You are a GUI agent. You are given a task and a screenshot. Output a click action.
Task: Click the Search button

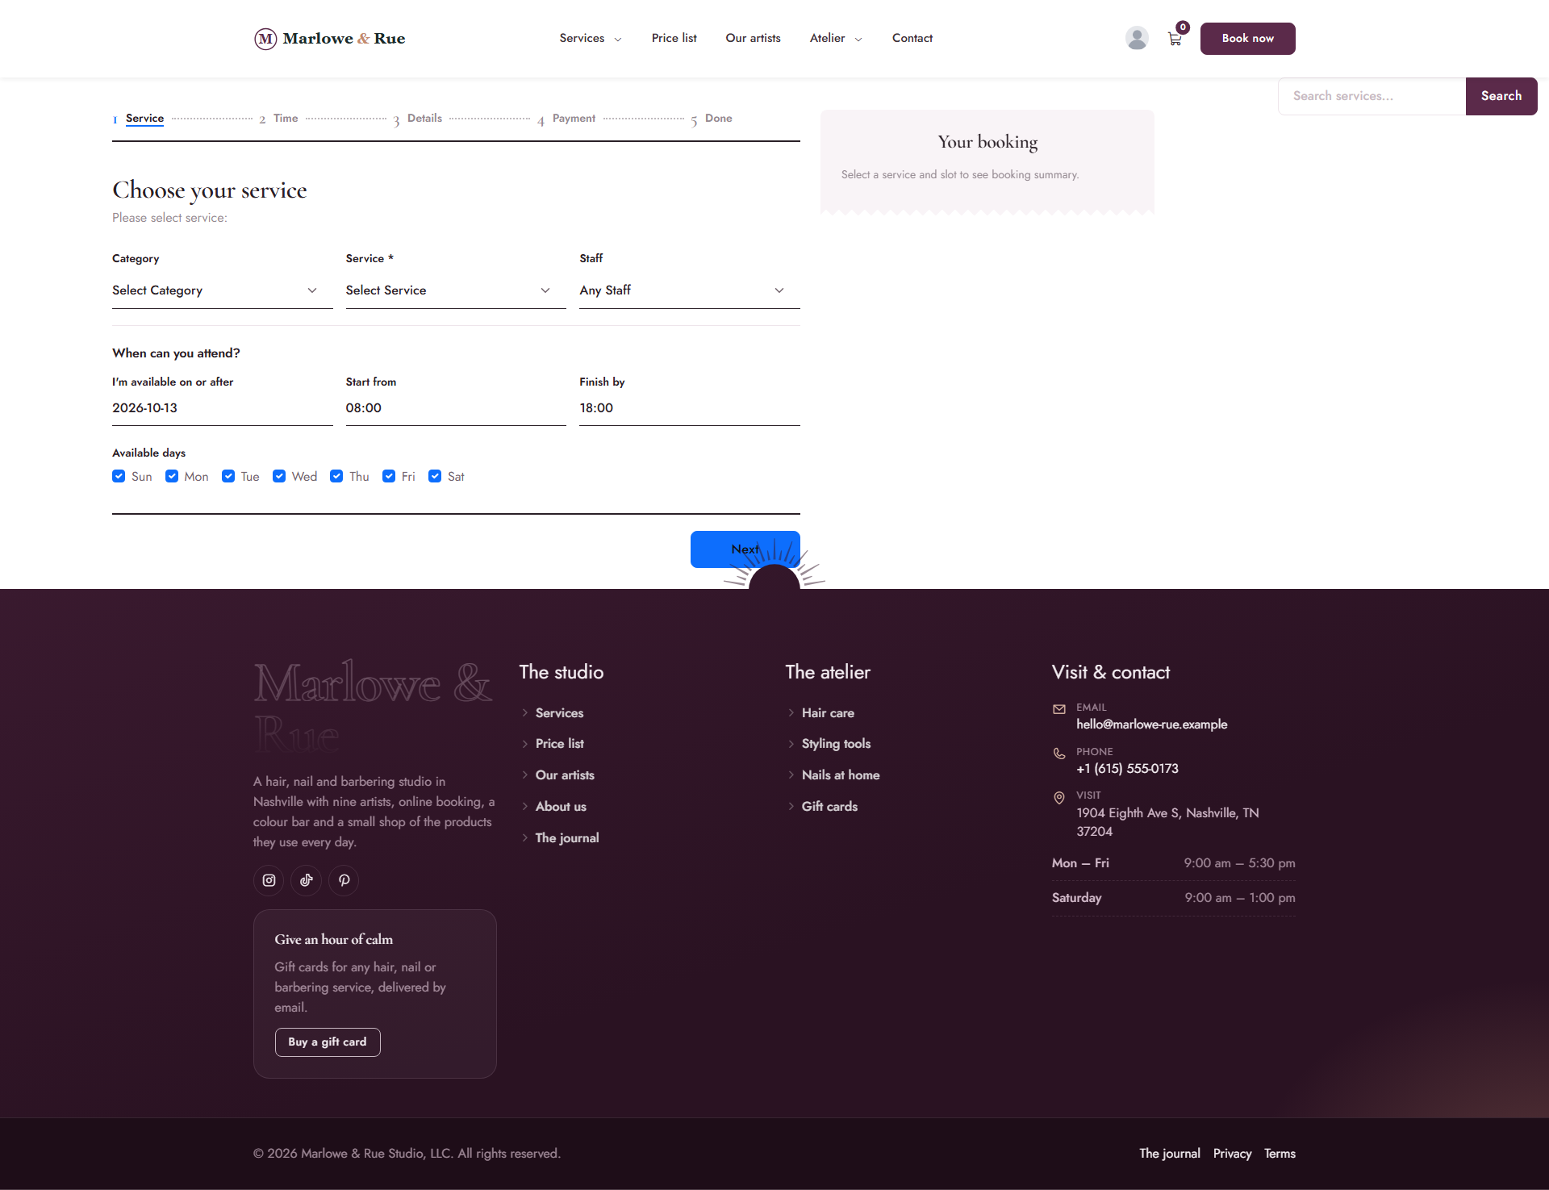click(1501, 96)
